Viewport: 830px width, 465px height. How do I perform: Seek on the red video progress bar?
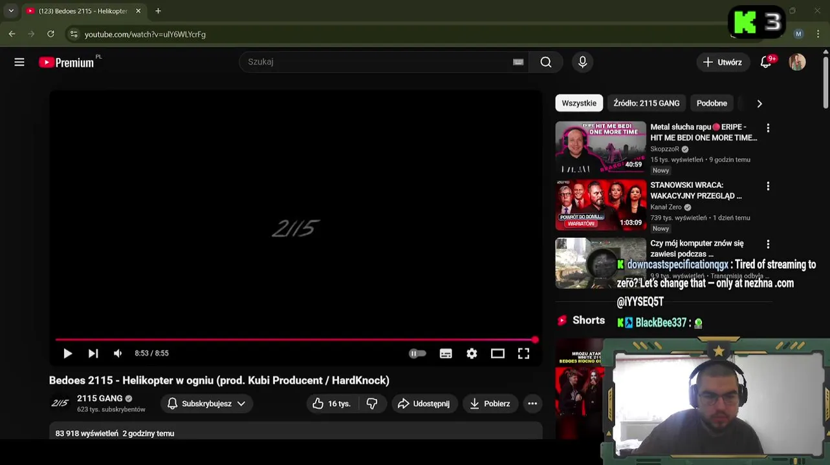(x=296, y=340)
